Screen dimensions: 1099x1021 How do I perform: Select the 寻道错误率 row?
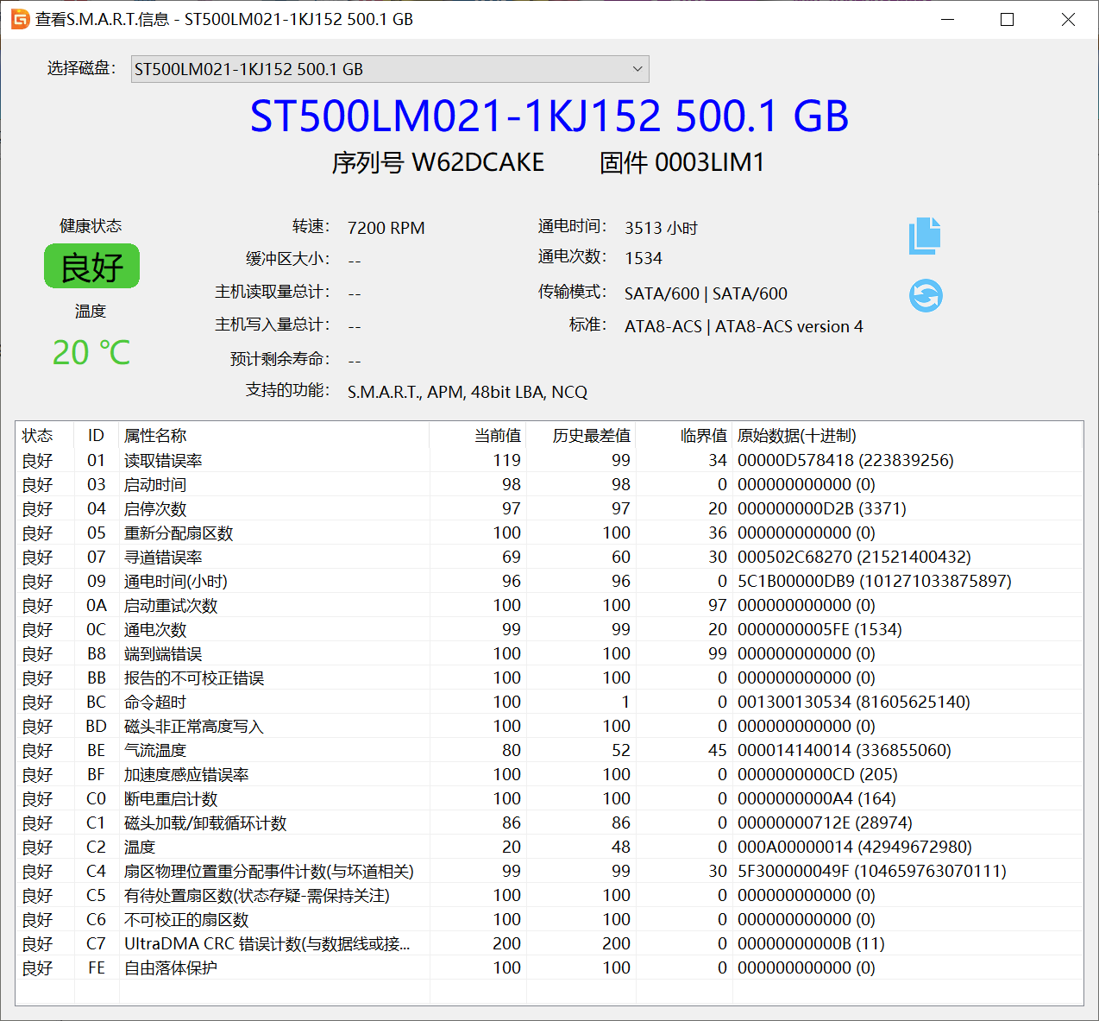[549, 557]
